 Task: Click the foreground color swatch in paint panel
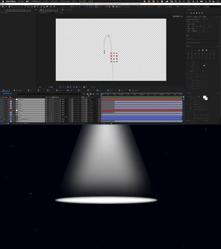pos(204,97)
